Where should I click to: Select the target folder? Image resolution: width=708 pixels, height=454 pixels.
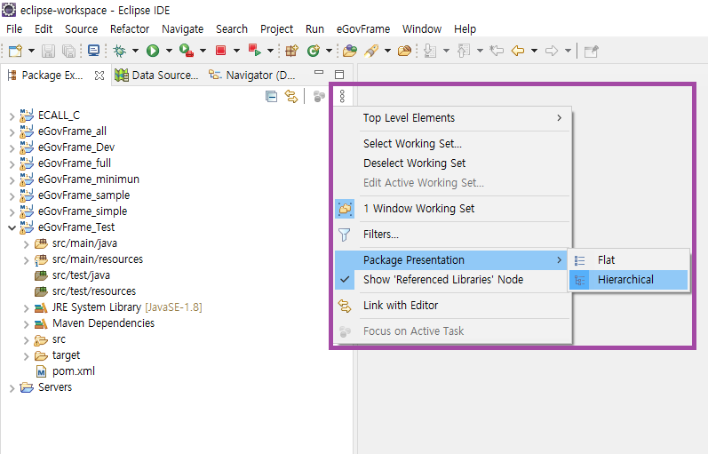tap(66, 355)
